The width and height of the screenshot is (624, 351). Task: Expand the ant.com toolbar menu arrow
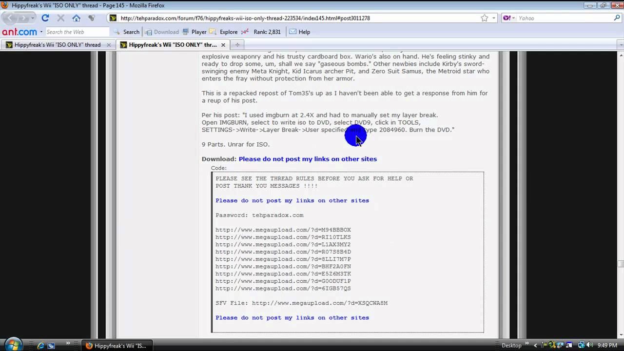[41, 32]
